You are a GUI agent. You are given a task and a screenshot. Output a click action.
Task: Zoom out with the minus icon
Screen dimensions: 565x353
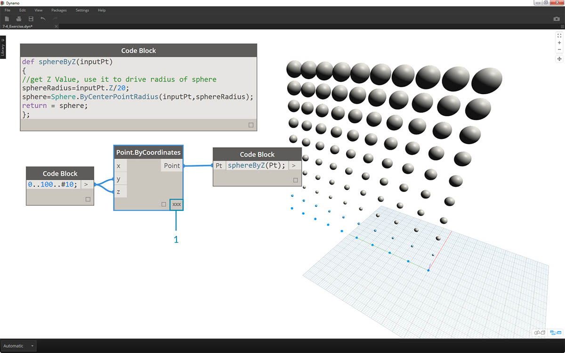(x=559, y=50)
